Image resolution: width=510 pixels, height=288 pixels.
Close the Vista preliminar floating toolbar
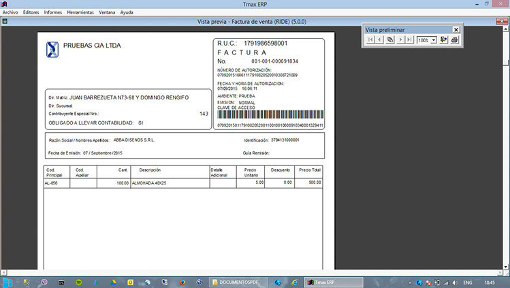click(456, 29)
